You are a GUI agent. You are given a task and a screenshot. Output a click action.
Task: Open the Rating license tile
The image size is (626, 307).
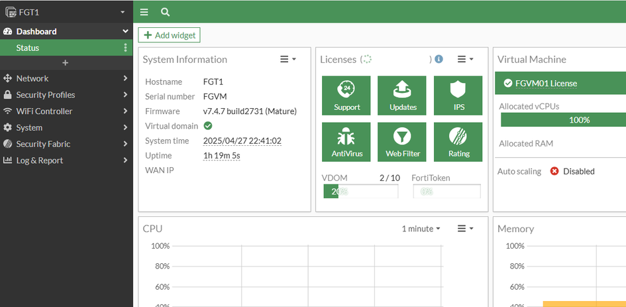pyautogui.click(x=458, y=141)
